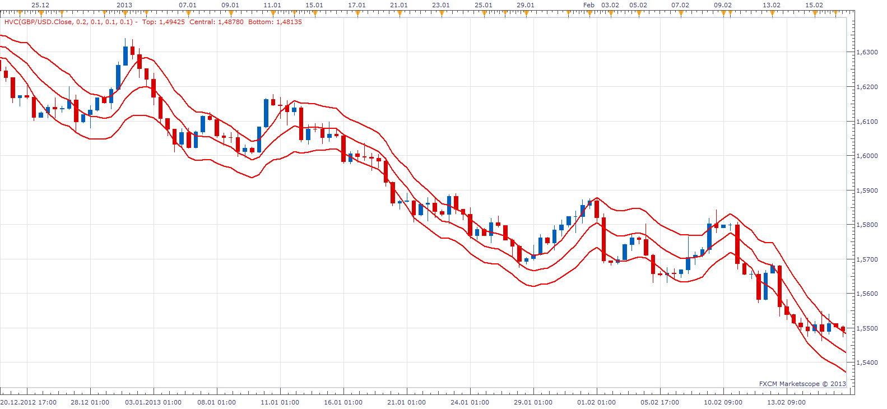Image resolution: width=887 pixels, height=409 pixels.
Task: Click the '09.02' date on the top axis
Action: 723,5
